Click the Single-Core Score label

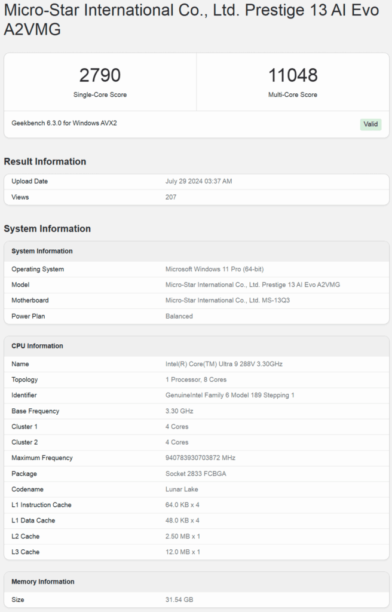(x=100, y=95)
